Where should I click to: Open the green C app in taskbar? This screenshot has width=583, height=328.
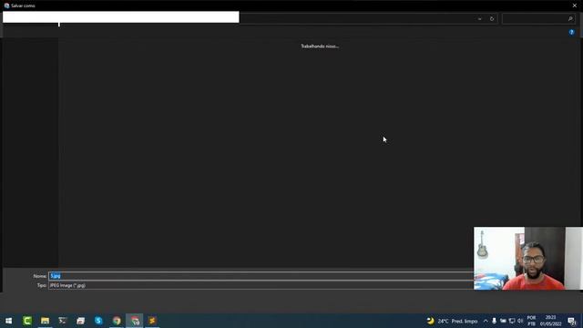pyautogui.click(x=26, y=321)
